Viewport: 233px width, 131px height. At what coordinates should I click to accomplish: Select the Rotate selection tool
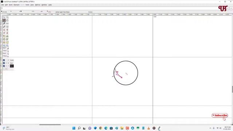(x=7, y=36)
